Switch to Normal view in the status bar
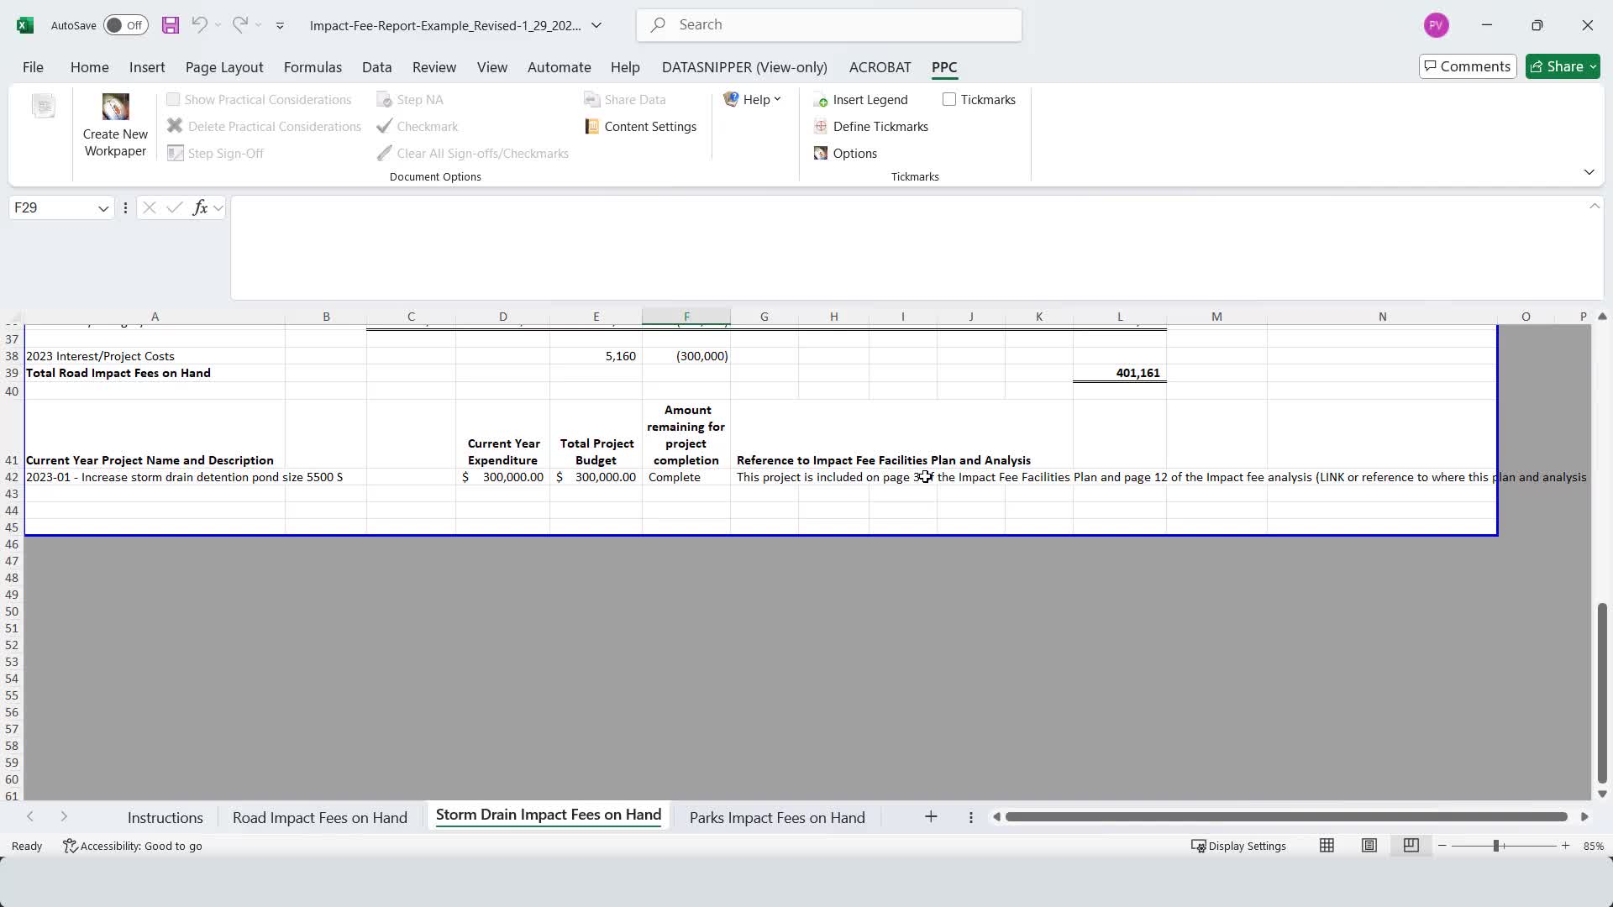 pyautogui.click(x=1327, y=846)
